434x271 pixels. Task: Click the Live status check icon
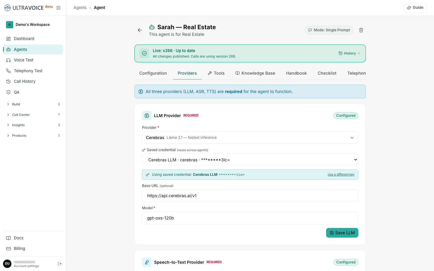coord(144,53)
